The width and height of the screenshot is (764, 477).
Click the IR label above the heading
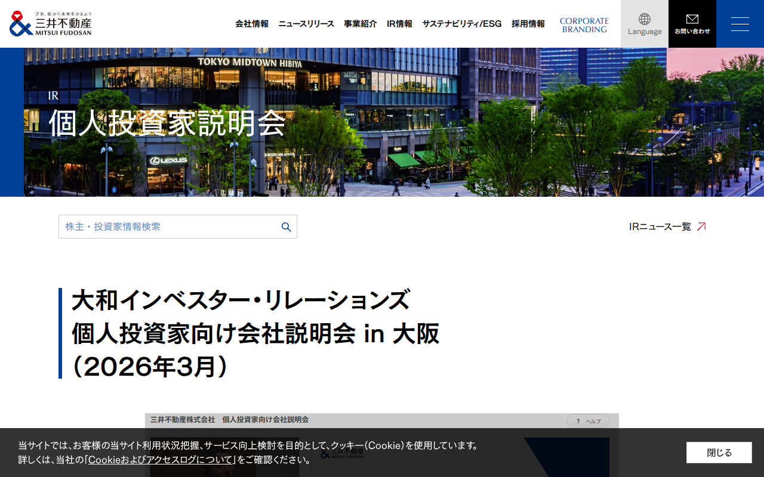53,95
